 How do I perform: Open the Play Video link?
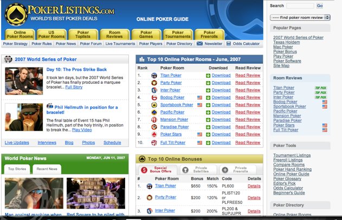[x=82, y=130]
